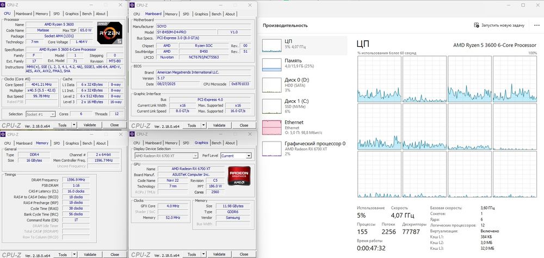Click Close in the Mainboard window
Screen dimensions: 544x258
[x=244, y=125]
